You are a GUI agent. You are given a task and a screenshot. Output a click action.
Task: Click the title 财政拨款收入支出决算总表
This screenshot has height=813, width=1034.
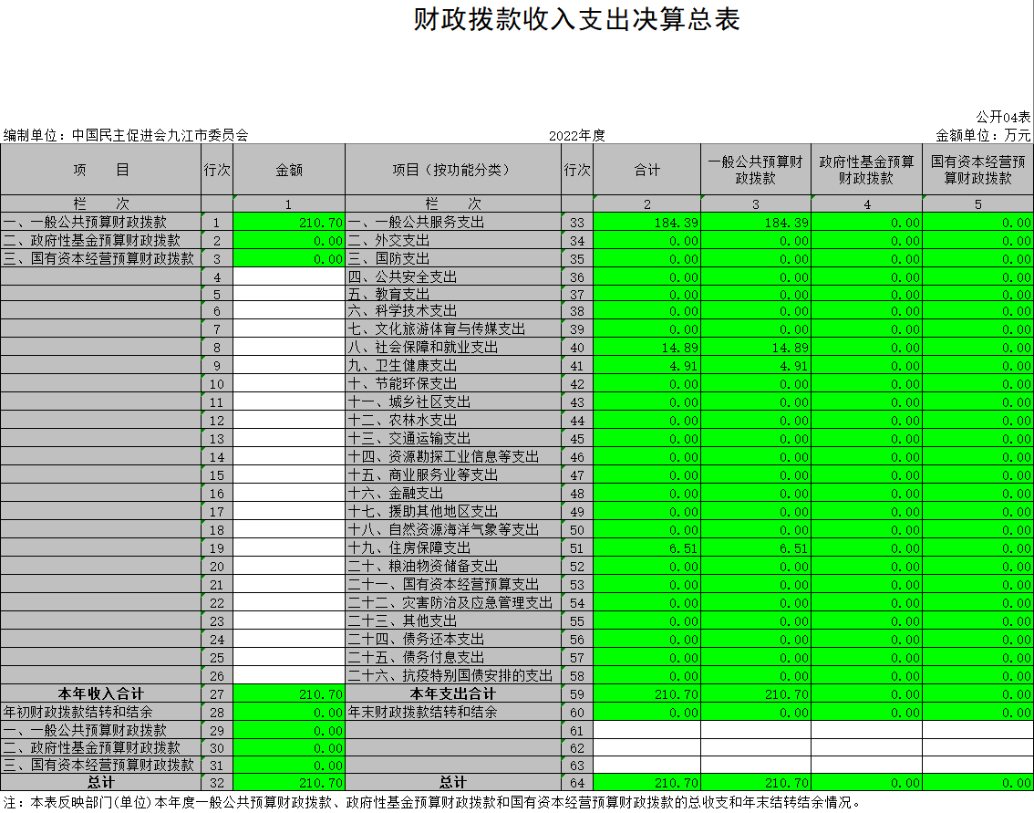pyautogui.click(x=576, y=20)
